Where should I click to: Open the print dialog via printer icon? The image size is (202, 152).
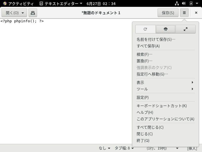coord(165,29)
